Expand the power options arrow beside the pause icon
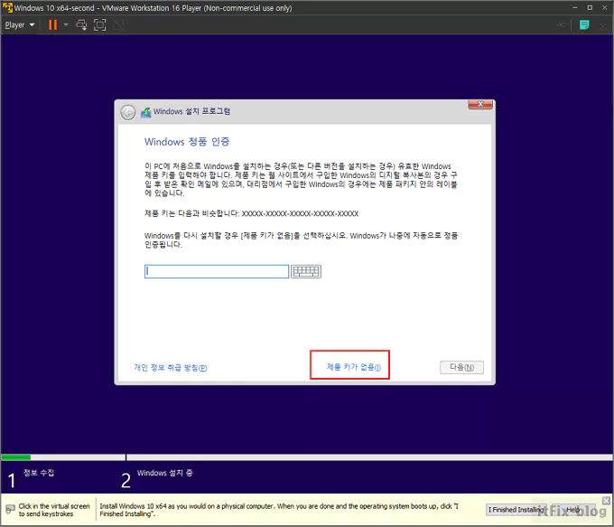 (x=66, y=25)
